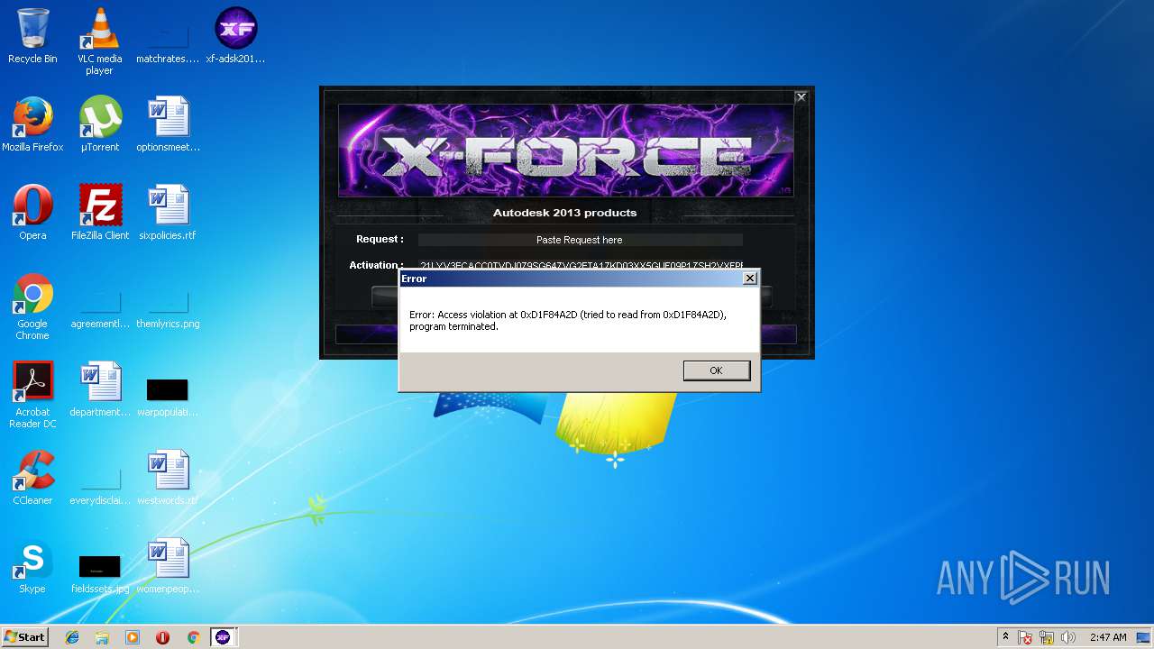Show hidden tray icons arrow
The width and height of the screenshot is (1154, 649).
tap(1005, 637)
